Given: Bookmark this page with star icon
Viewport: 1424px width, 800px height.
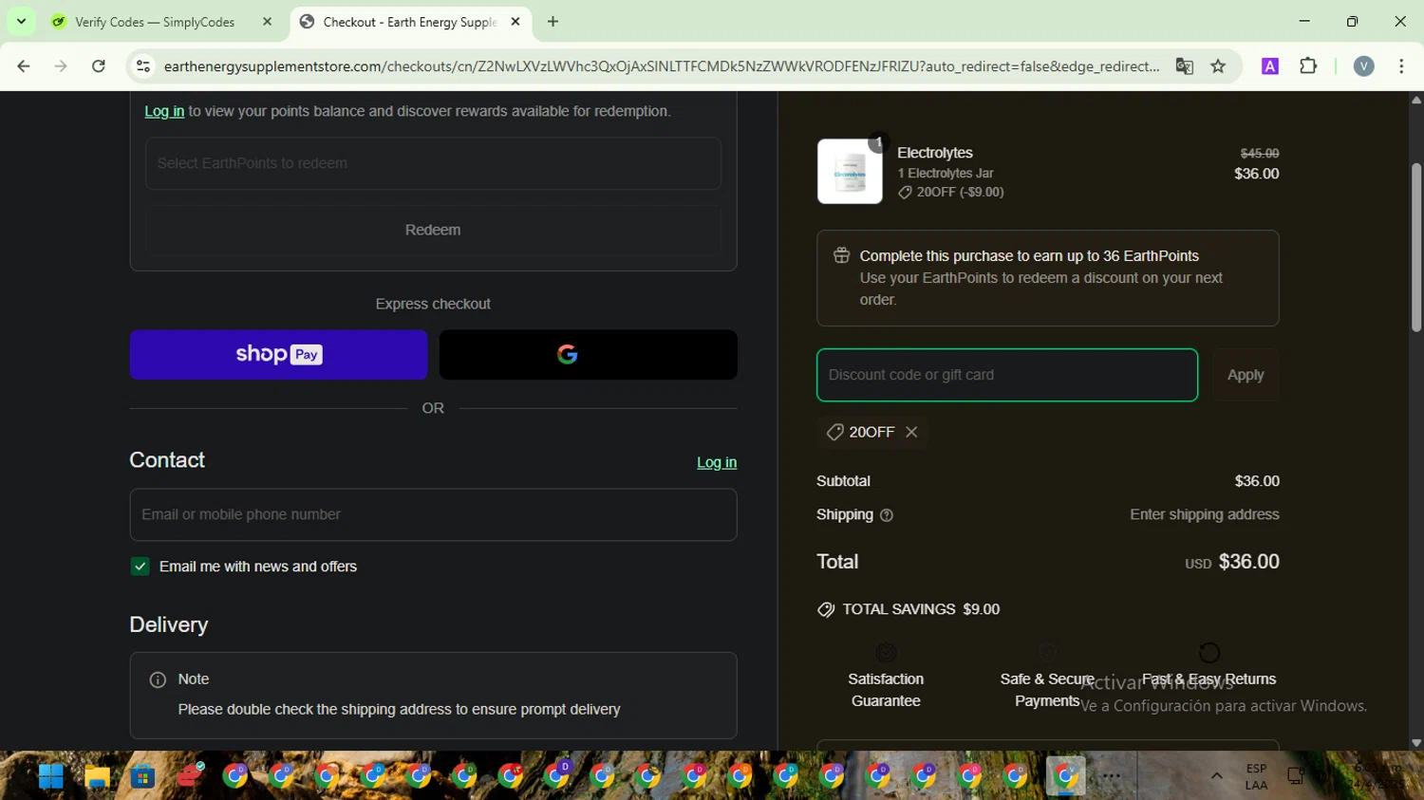Looking at the screenshot, I should (x=1218, y=66).
